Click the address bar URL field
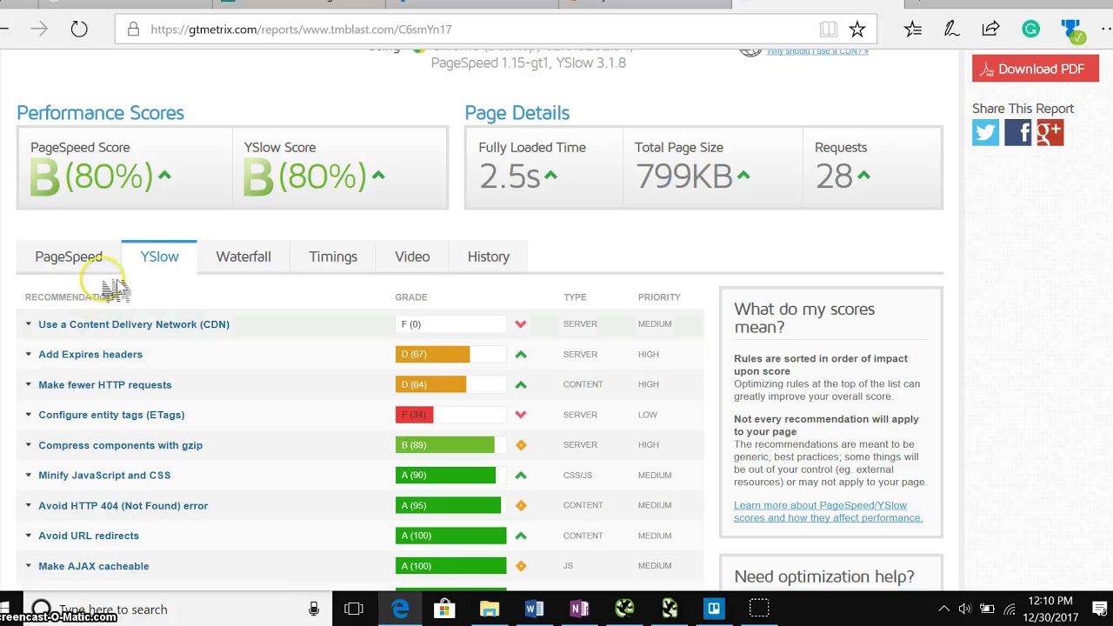 (465, 30)
